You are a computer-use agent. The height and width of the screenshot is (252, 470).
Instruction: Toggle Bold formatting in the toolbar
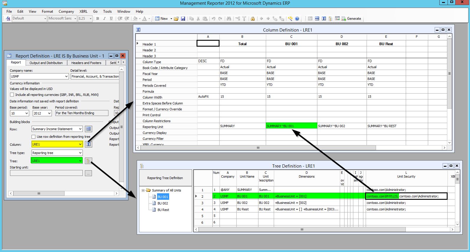point(98,19)
